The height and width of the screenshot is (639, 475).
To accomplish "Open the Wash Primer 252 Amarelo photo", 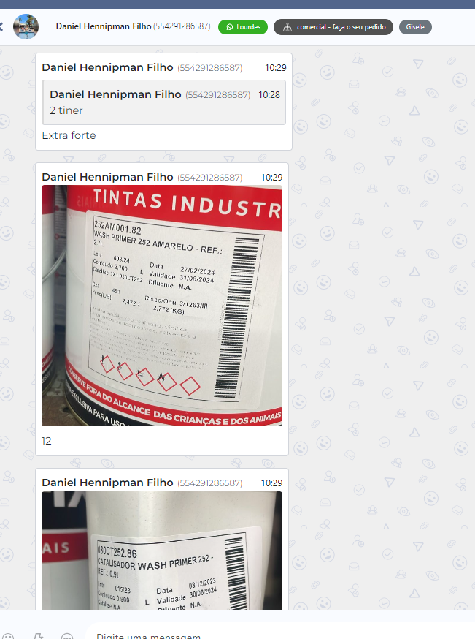I will [x=162, y=306].
